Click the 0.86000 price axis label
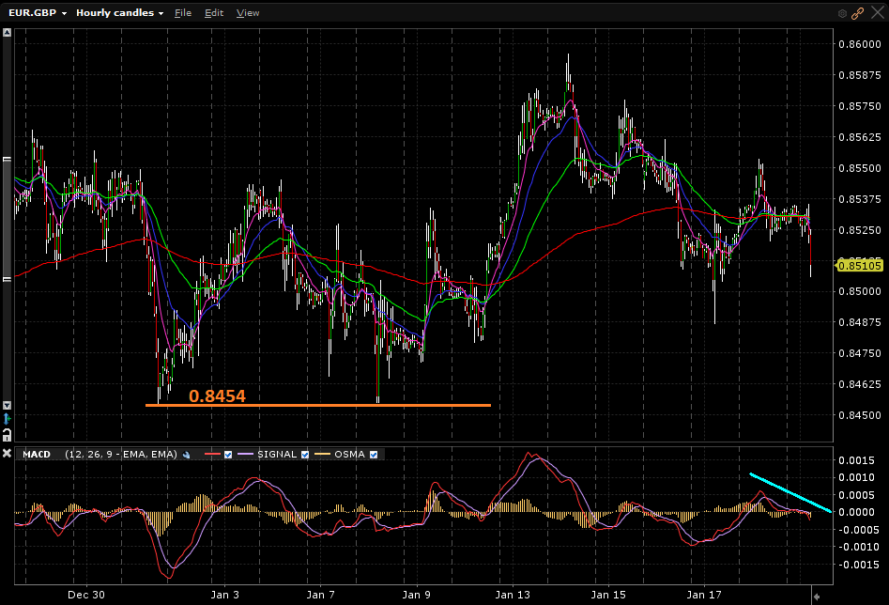 click(x=860, y=44)
